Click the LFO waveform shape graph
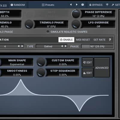The image size is (120, 120). tap(55, 95)
